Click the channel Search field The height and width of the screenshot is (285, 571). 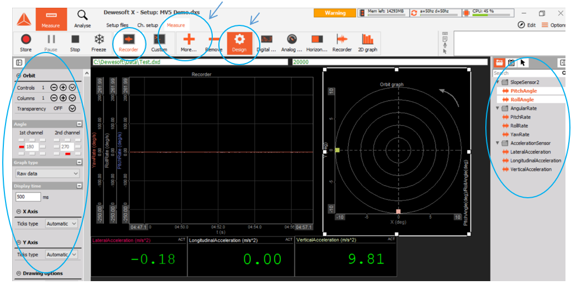click(x=528, y=73)
